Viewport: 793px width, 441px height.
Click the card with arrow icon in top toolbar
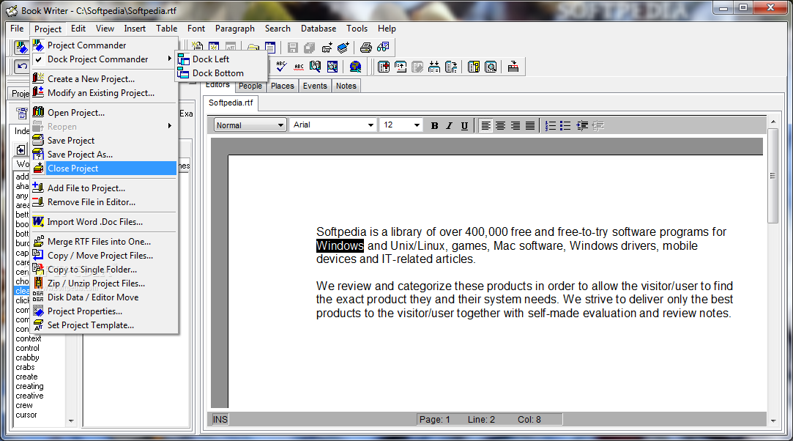[327, 48]
